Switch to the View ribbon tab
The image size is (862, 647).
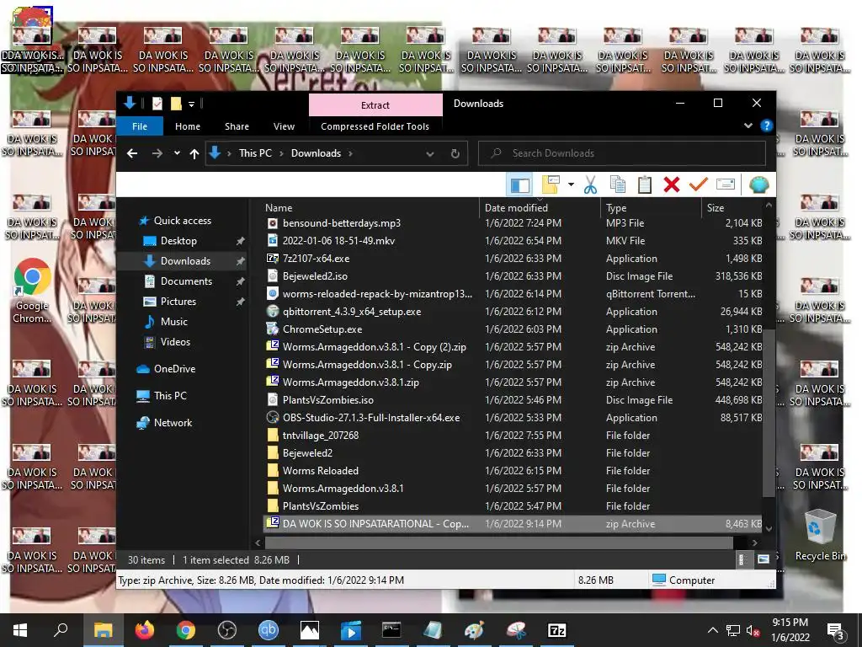[x=284, y=126]
